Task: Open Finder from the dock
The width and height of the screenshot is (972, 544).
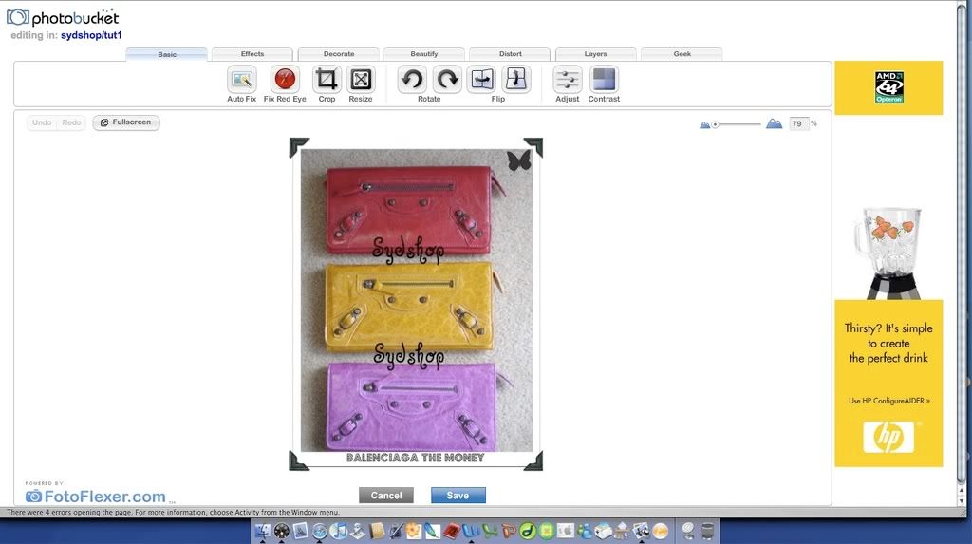Action: point(263,531)
